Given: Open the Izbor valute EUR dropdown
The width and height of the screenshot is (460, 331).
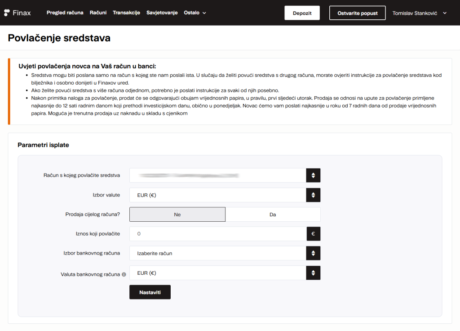Looking at the screenshot, I should pos(217,195).
